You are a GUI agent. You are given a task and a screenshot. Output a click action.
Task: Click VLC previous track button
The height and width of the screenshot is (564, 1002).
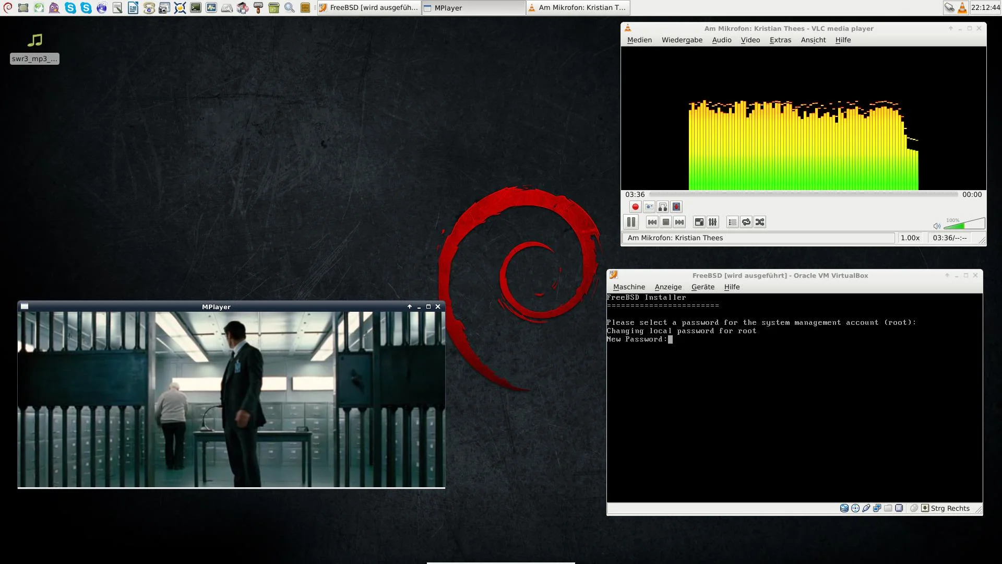coord(652,222)
